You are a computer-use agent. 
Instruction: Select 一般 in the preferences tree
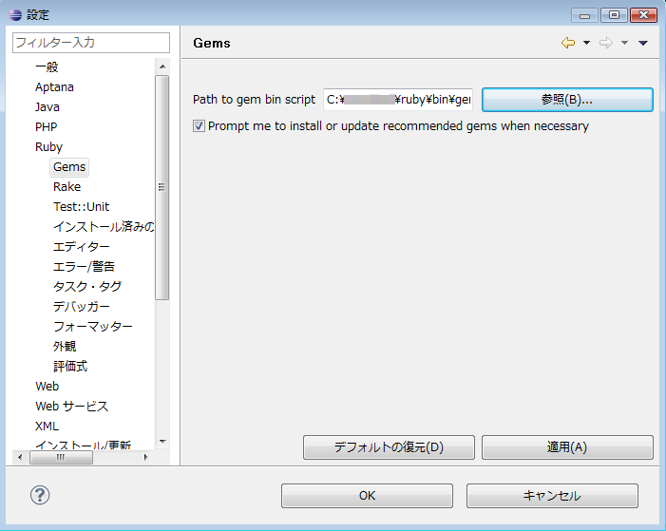(47, 67)
